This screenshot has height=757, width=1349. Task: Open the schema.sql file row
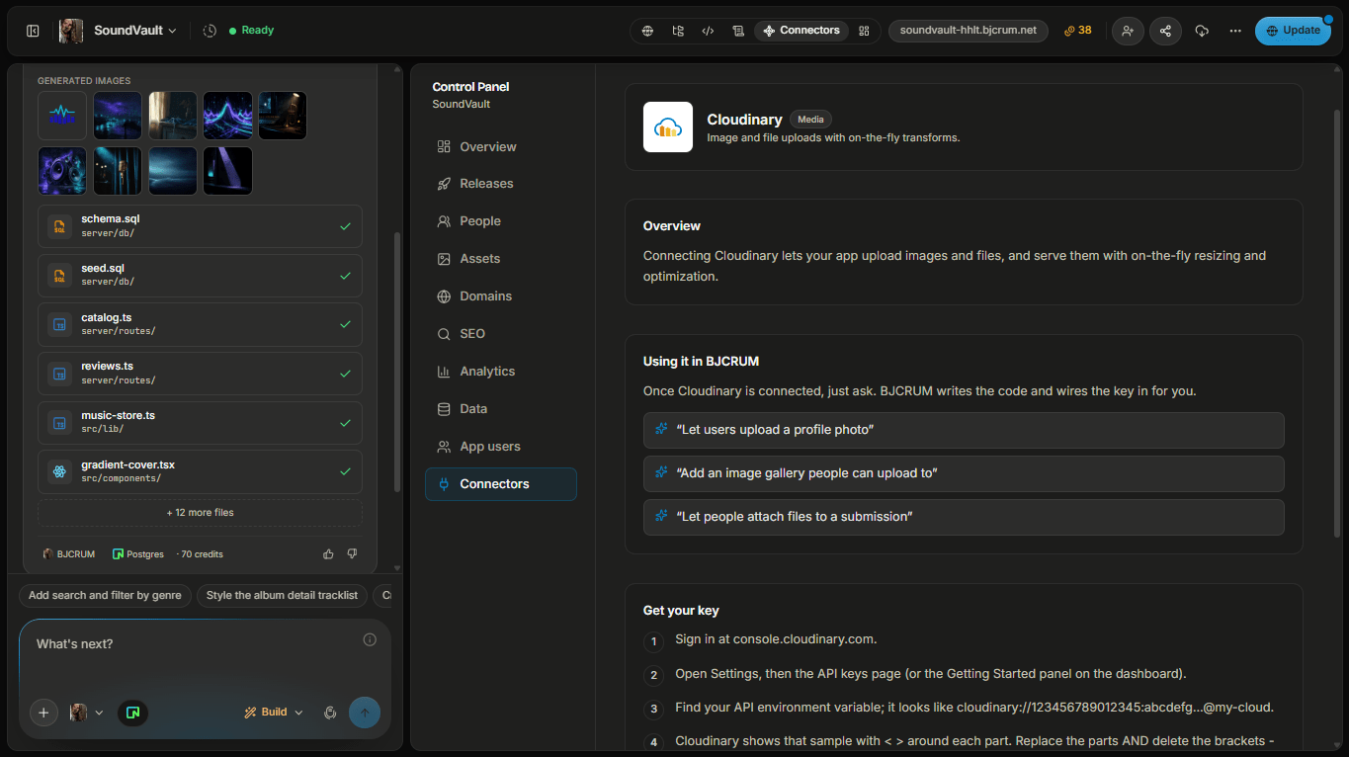tap(200, 226)
